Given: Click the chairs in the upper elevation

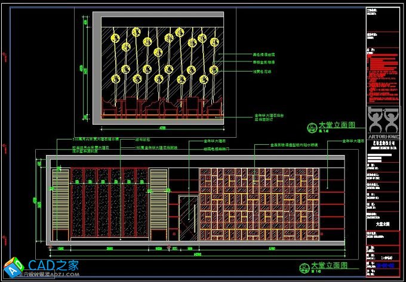Looking at the screenshot, I should [161, 107].
